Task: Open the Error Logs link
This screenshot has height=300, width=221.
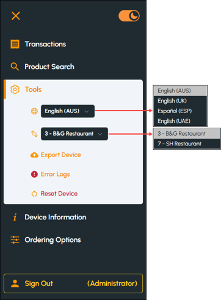Action: 56,174
